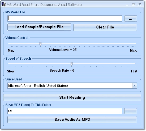
Task: Close the Read Documents Aloud window
Action: click(x=140, y=4)
